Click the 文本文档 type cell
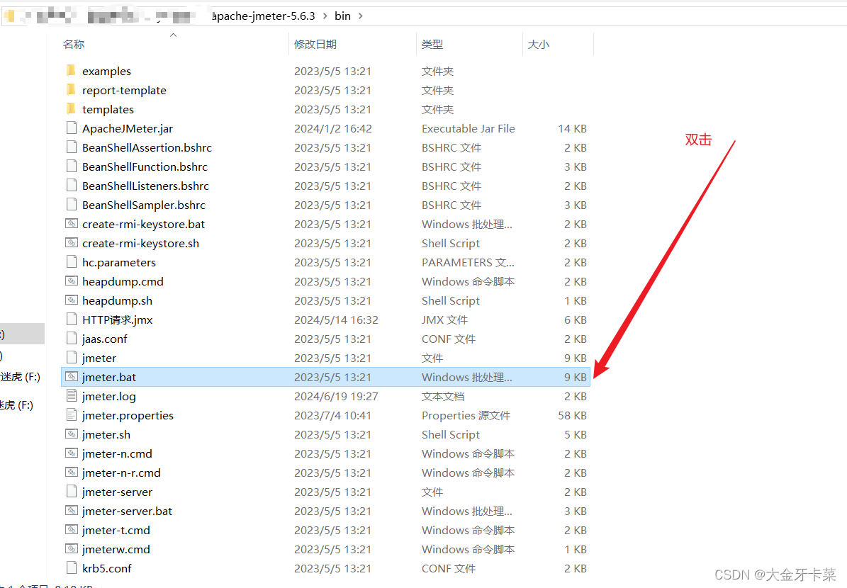The width and height of the screenshot is (847, 588). (x=443, y=396)
